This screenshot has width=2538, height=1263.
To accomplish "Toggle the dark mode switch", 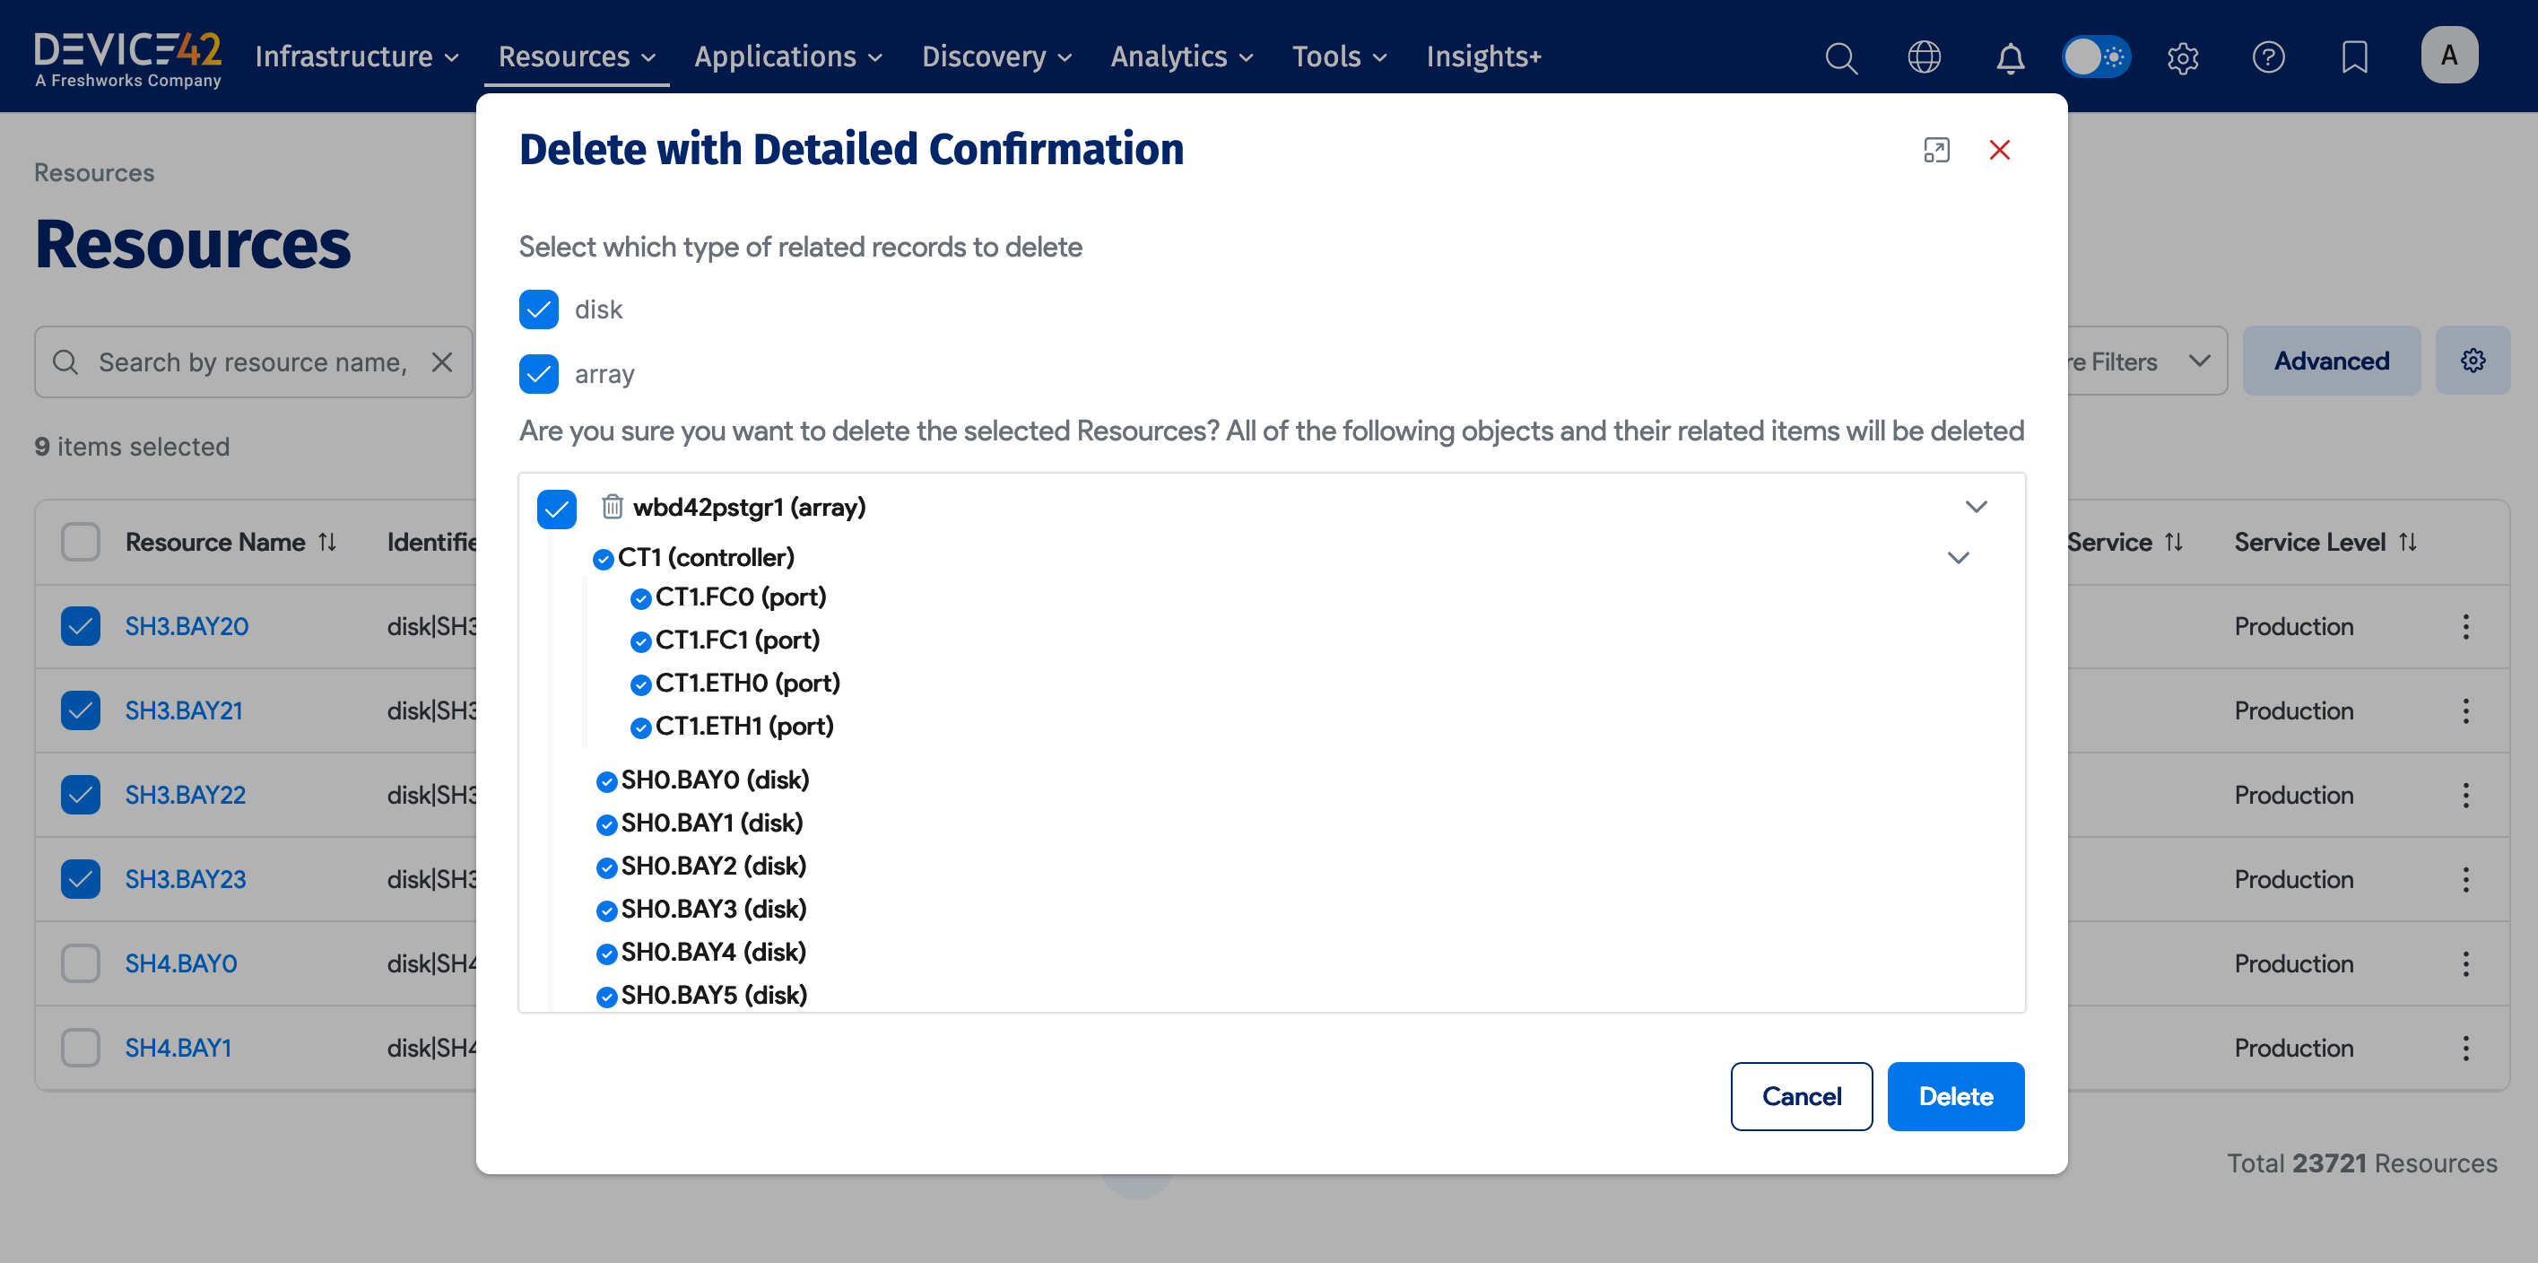I will click(2096, 57).
